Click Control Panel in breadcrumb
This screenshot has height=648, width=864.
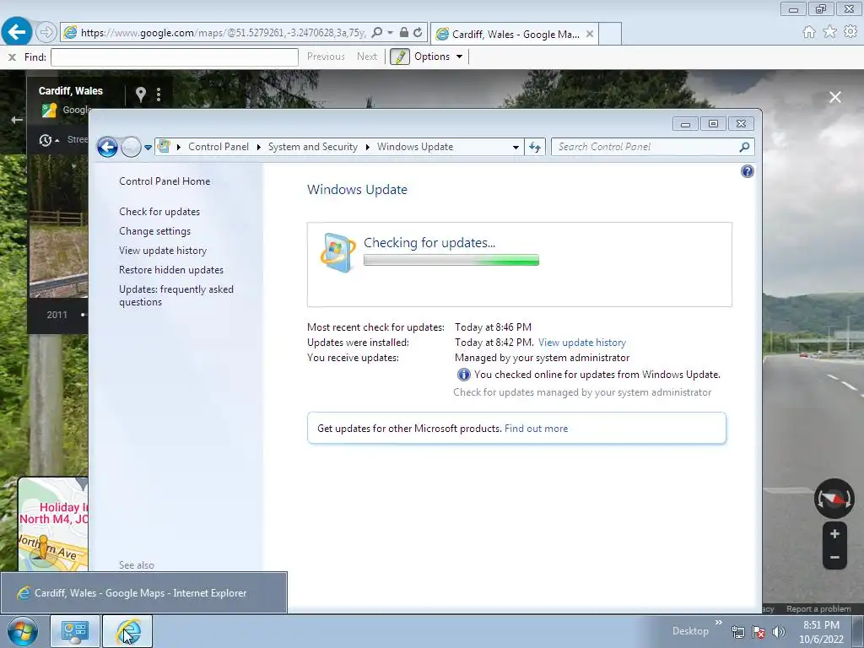click(219, 147)
